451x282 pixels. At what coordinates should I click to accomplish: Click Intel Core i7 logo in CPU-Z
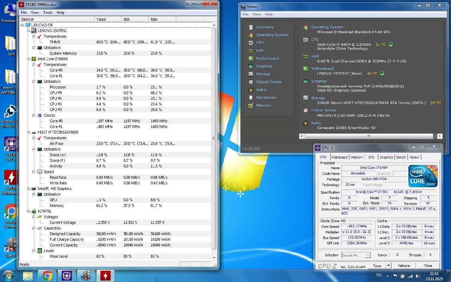point(423,176)
